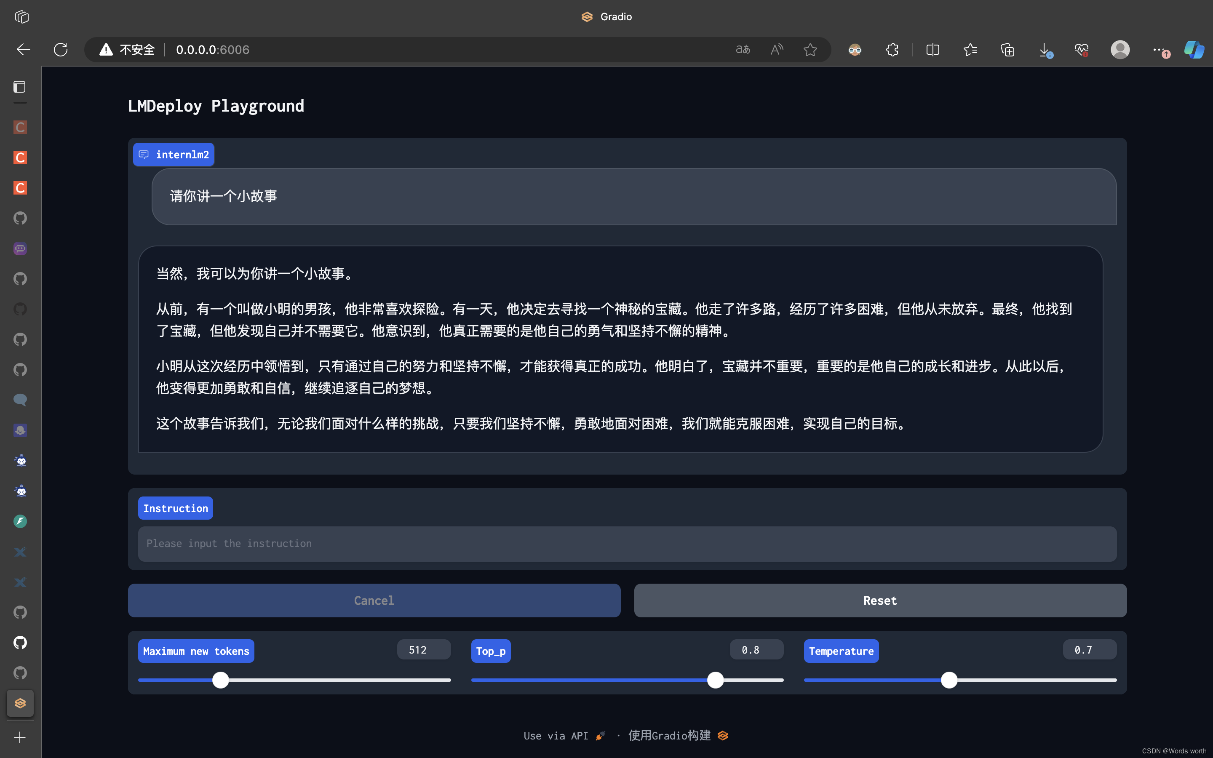Viewport: 1213px width, 758px height.
Task: Adjust the Temperature slider handle
Action: pyautogui.click(x=949, y=680)
